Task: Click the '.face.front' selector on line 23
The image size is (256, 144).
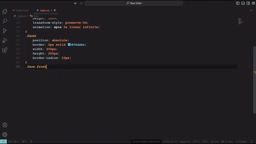Action: tap(36, 67)
